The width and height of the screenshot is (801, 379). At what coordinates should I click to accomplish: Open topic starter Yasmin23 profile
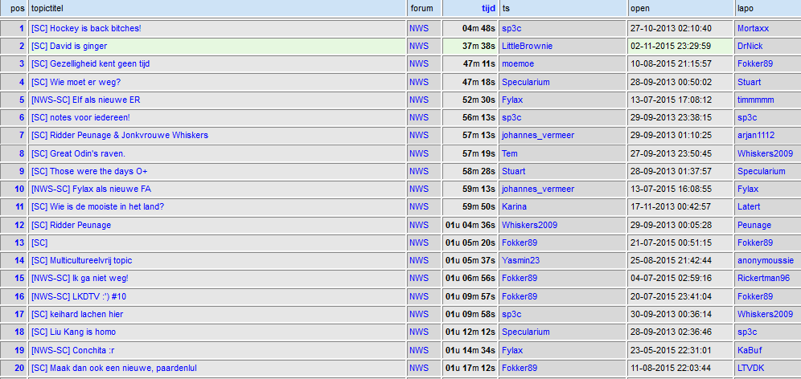click(x=520, y=261)
